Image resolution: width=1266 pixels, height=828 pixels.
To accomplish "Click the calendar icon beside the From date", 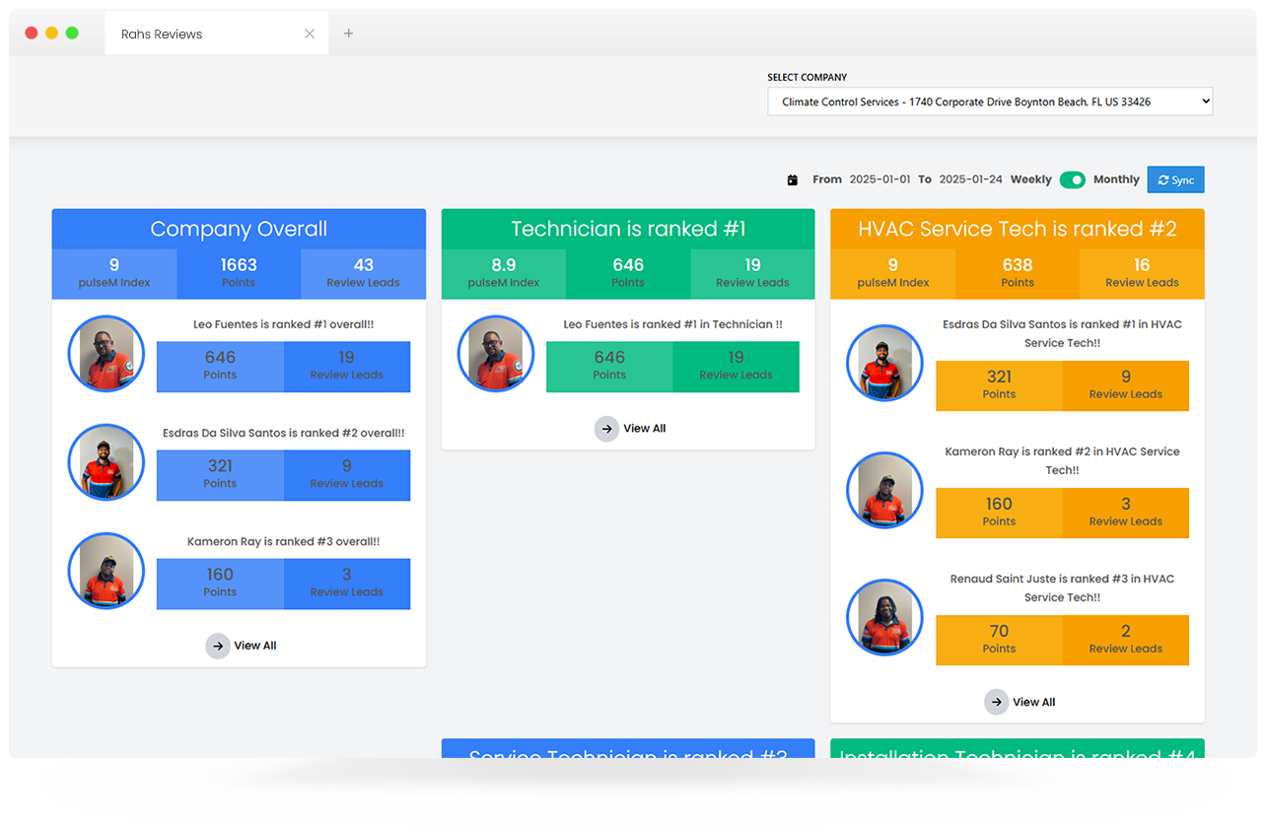I will pos(793,180).
